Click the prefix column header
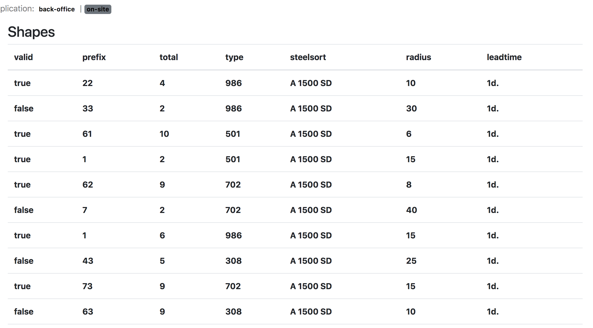Screen dimensions: 593x328 pyautogui.click(x=94, y=57)
